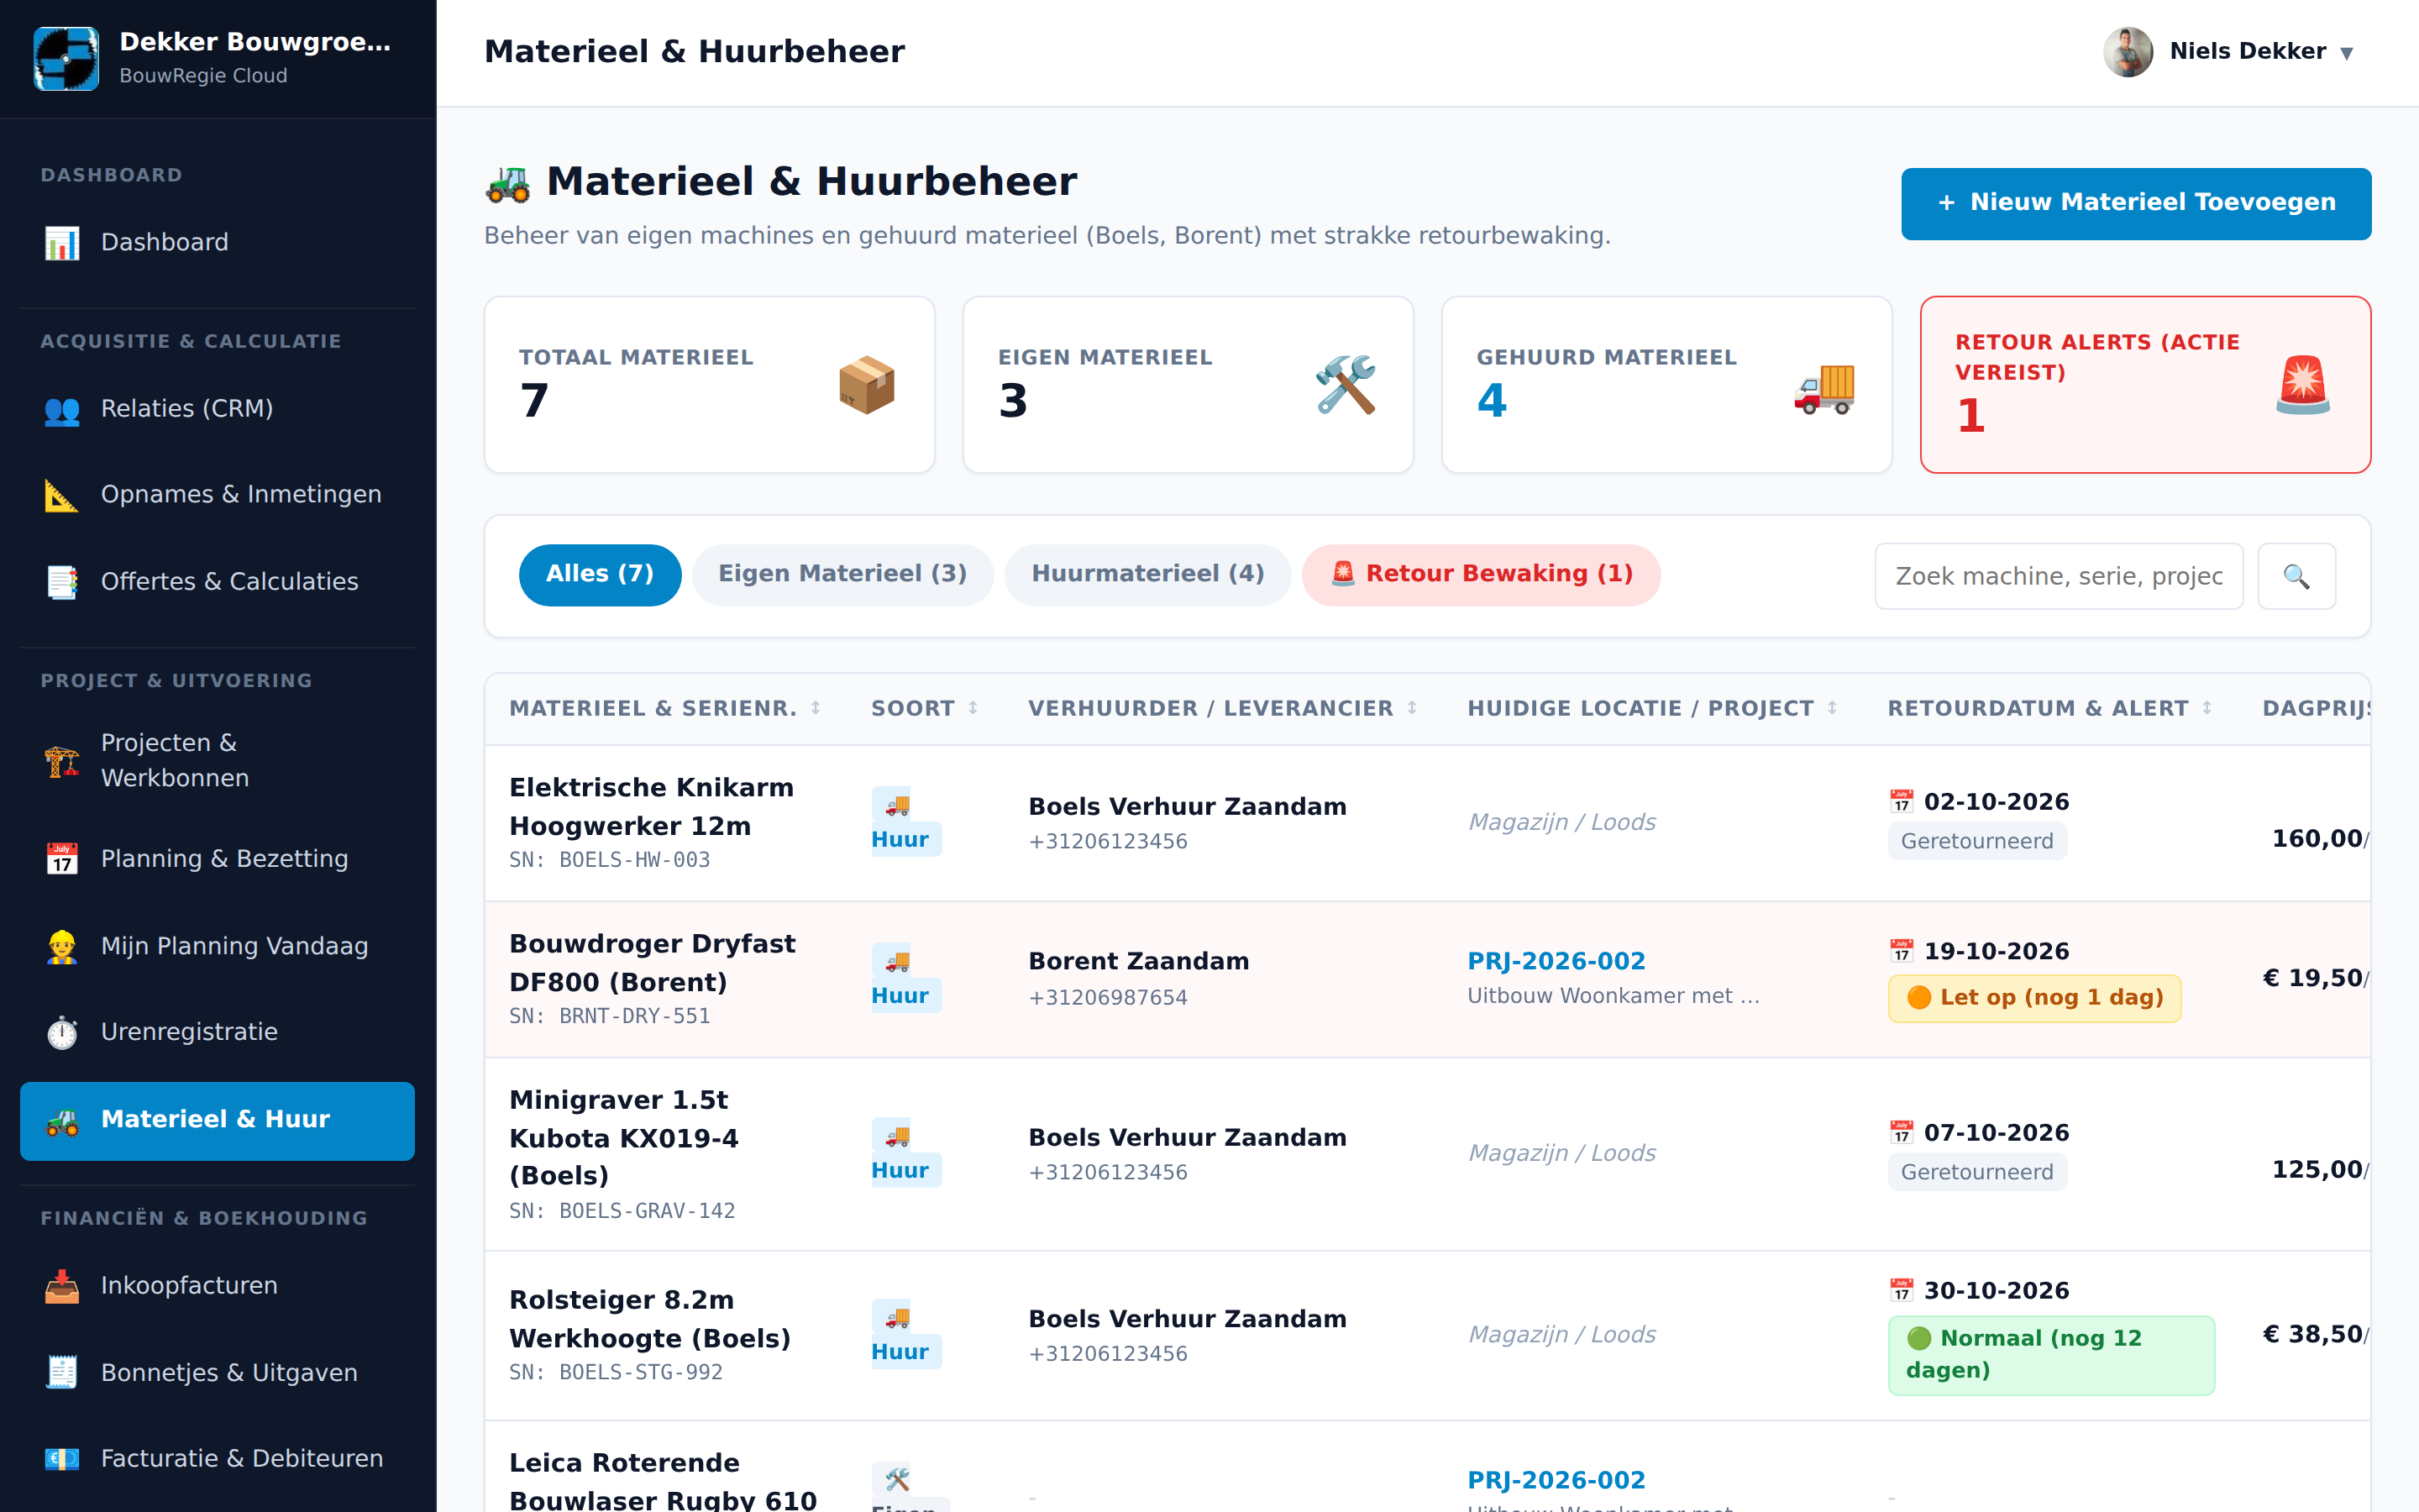Click 'Let op (nog 1 dag)' alert badge
This screenshot has height=1512, width=2419.
2034,998
